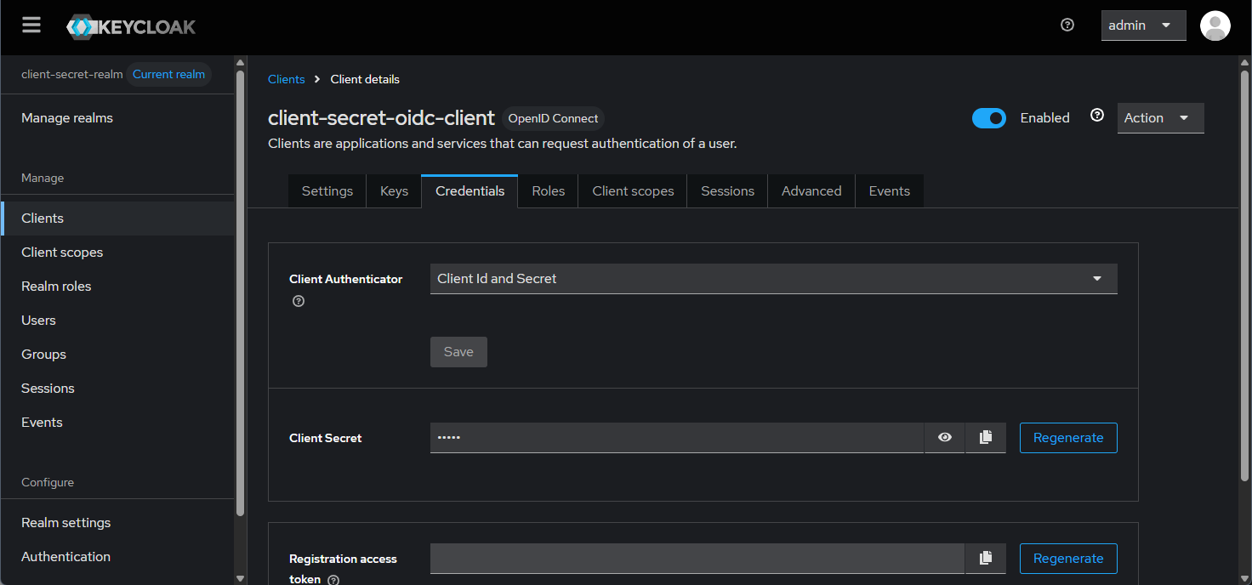The width and height of the screenshot is (1252, 585).
Task: Click Registration access token help icon
Action: 333,580
